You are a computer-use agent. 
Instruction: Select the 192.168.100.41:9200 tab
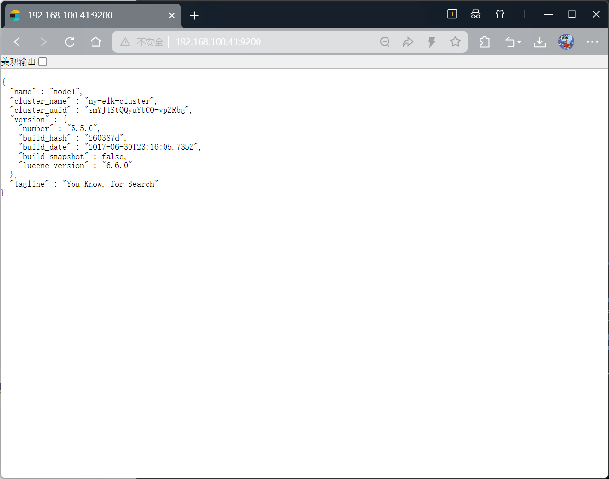pos(92,16)
